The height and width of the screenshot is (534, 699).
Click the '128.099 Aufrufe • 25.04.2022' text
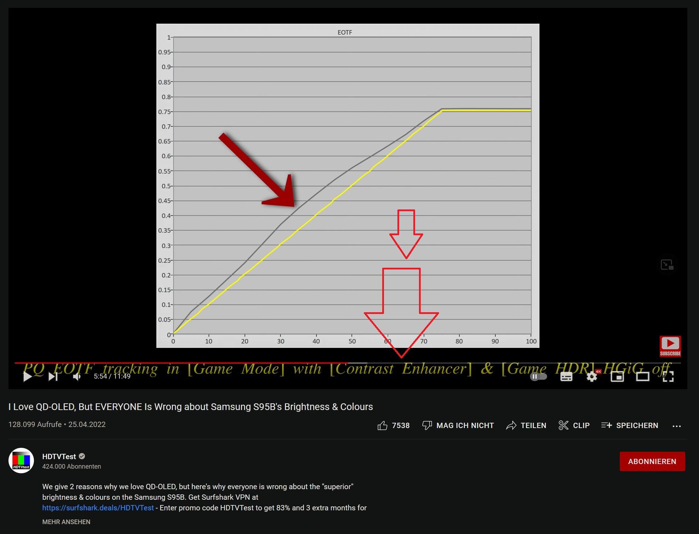point(57,424)
